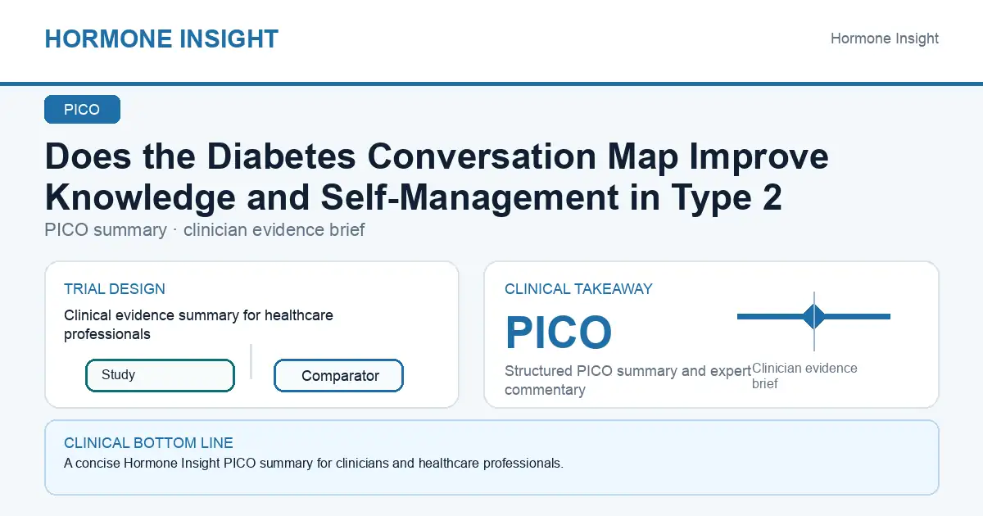
Task: Select the article title about Diabetes Conversation Map
Action: (437, 177)
